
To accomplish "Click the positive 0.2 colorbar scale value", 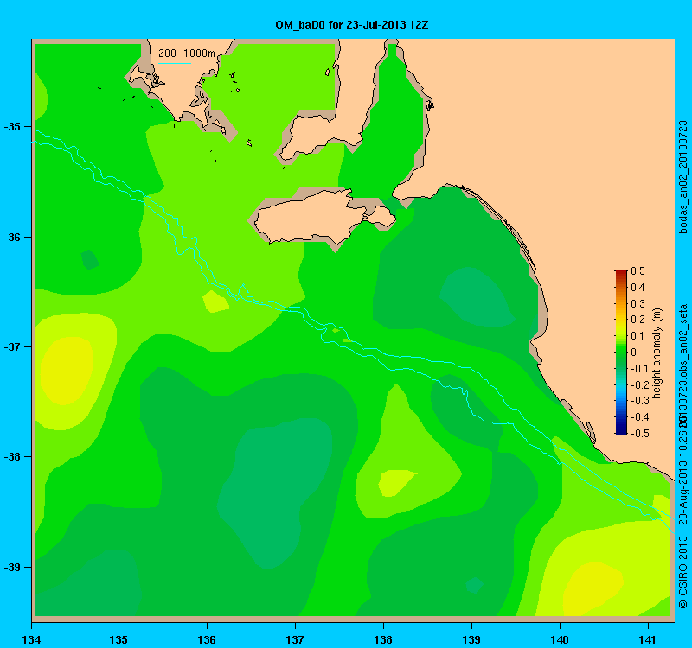I will (638, 320).
